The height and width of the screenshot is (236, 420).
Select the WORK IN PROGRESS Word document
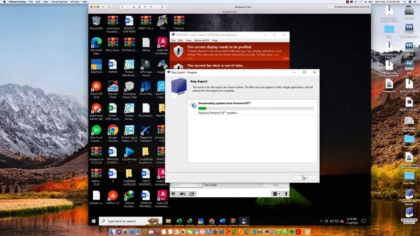(x=146, y=199)
